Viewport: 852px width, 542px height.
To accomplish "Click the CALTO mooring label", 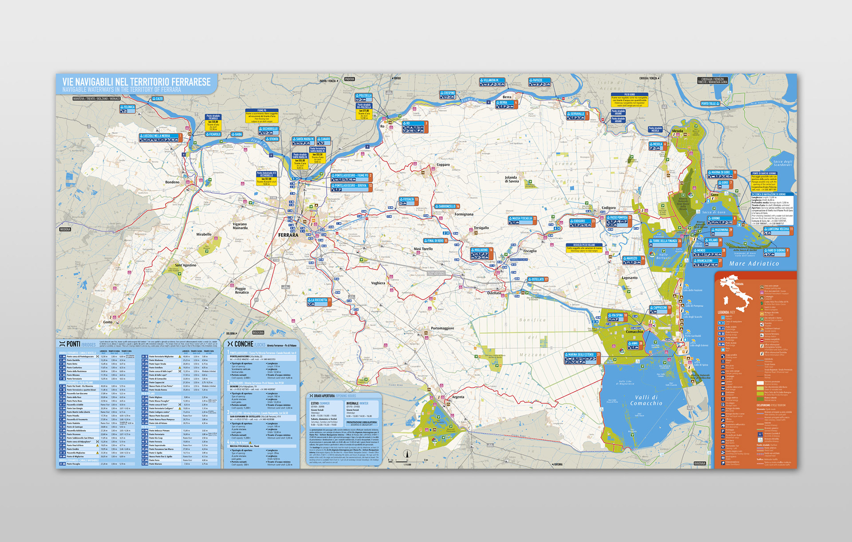I will 157,98.
